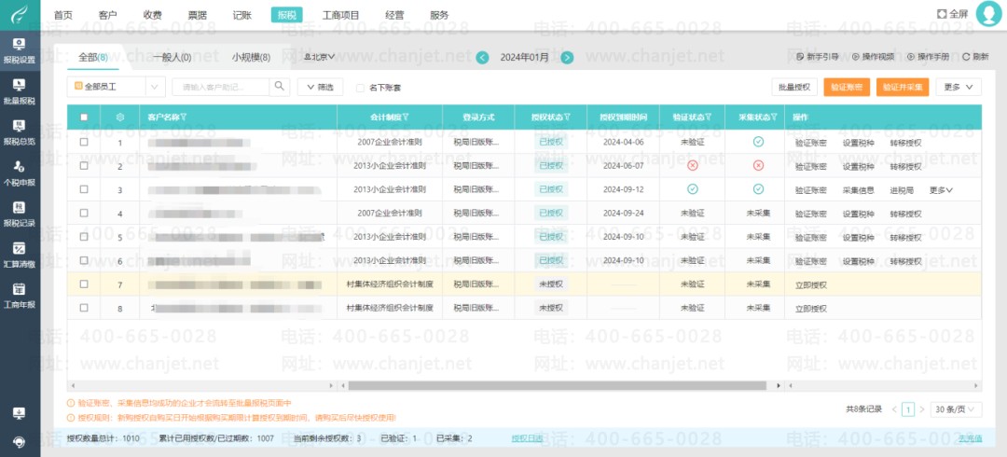Check the checkbox for row 4
The height and width of the screenshot is (457, 1007).
(84, 213)
